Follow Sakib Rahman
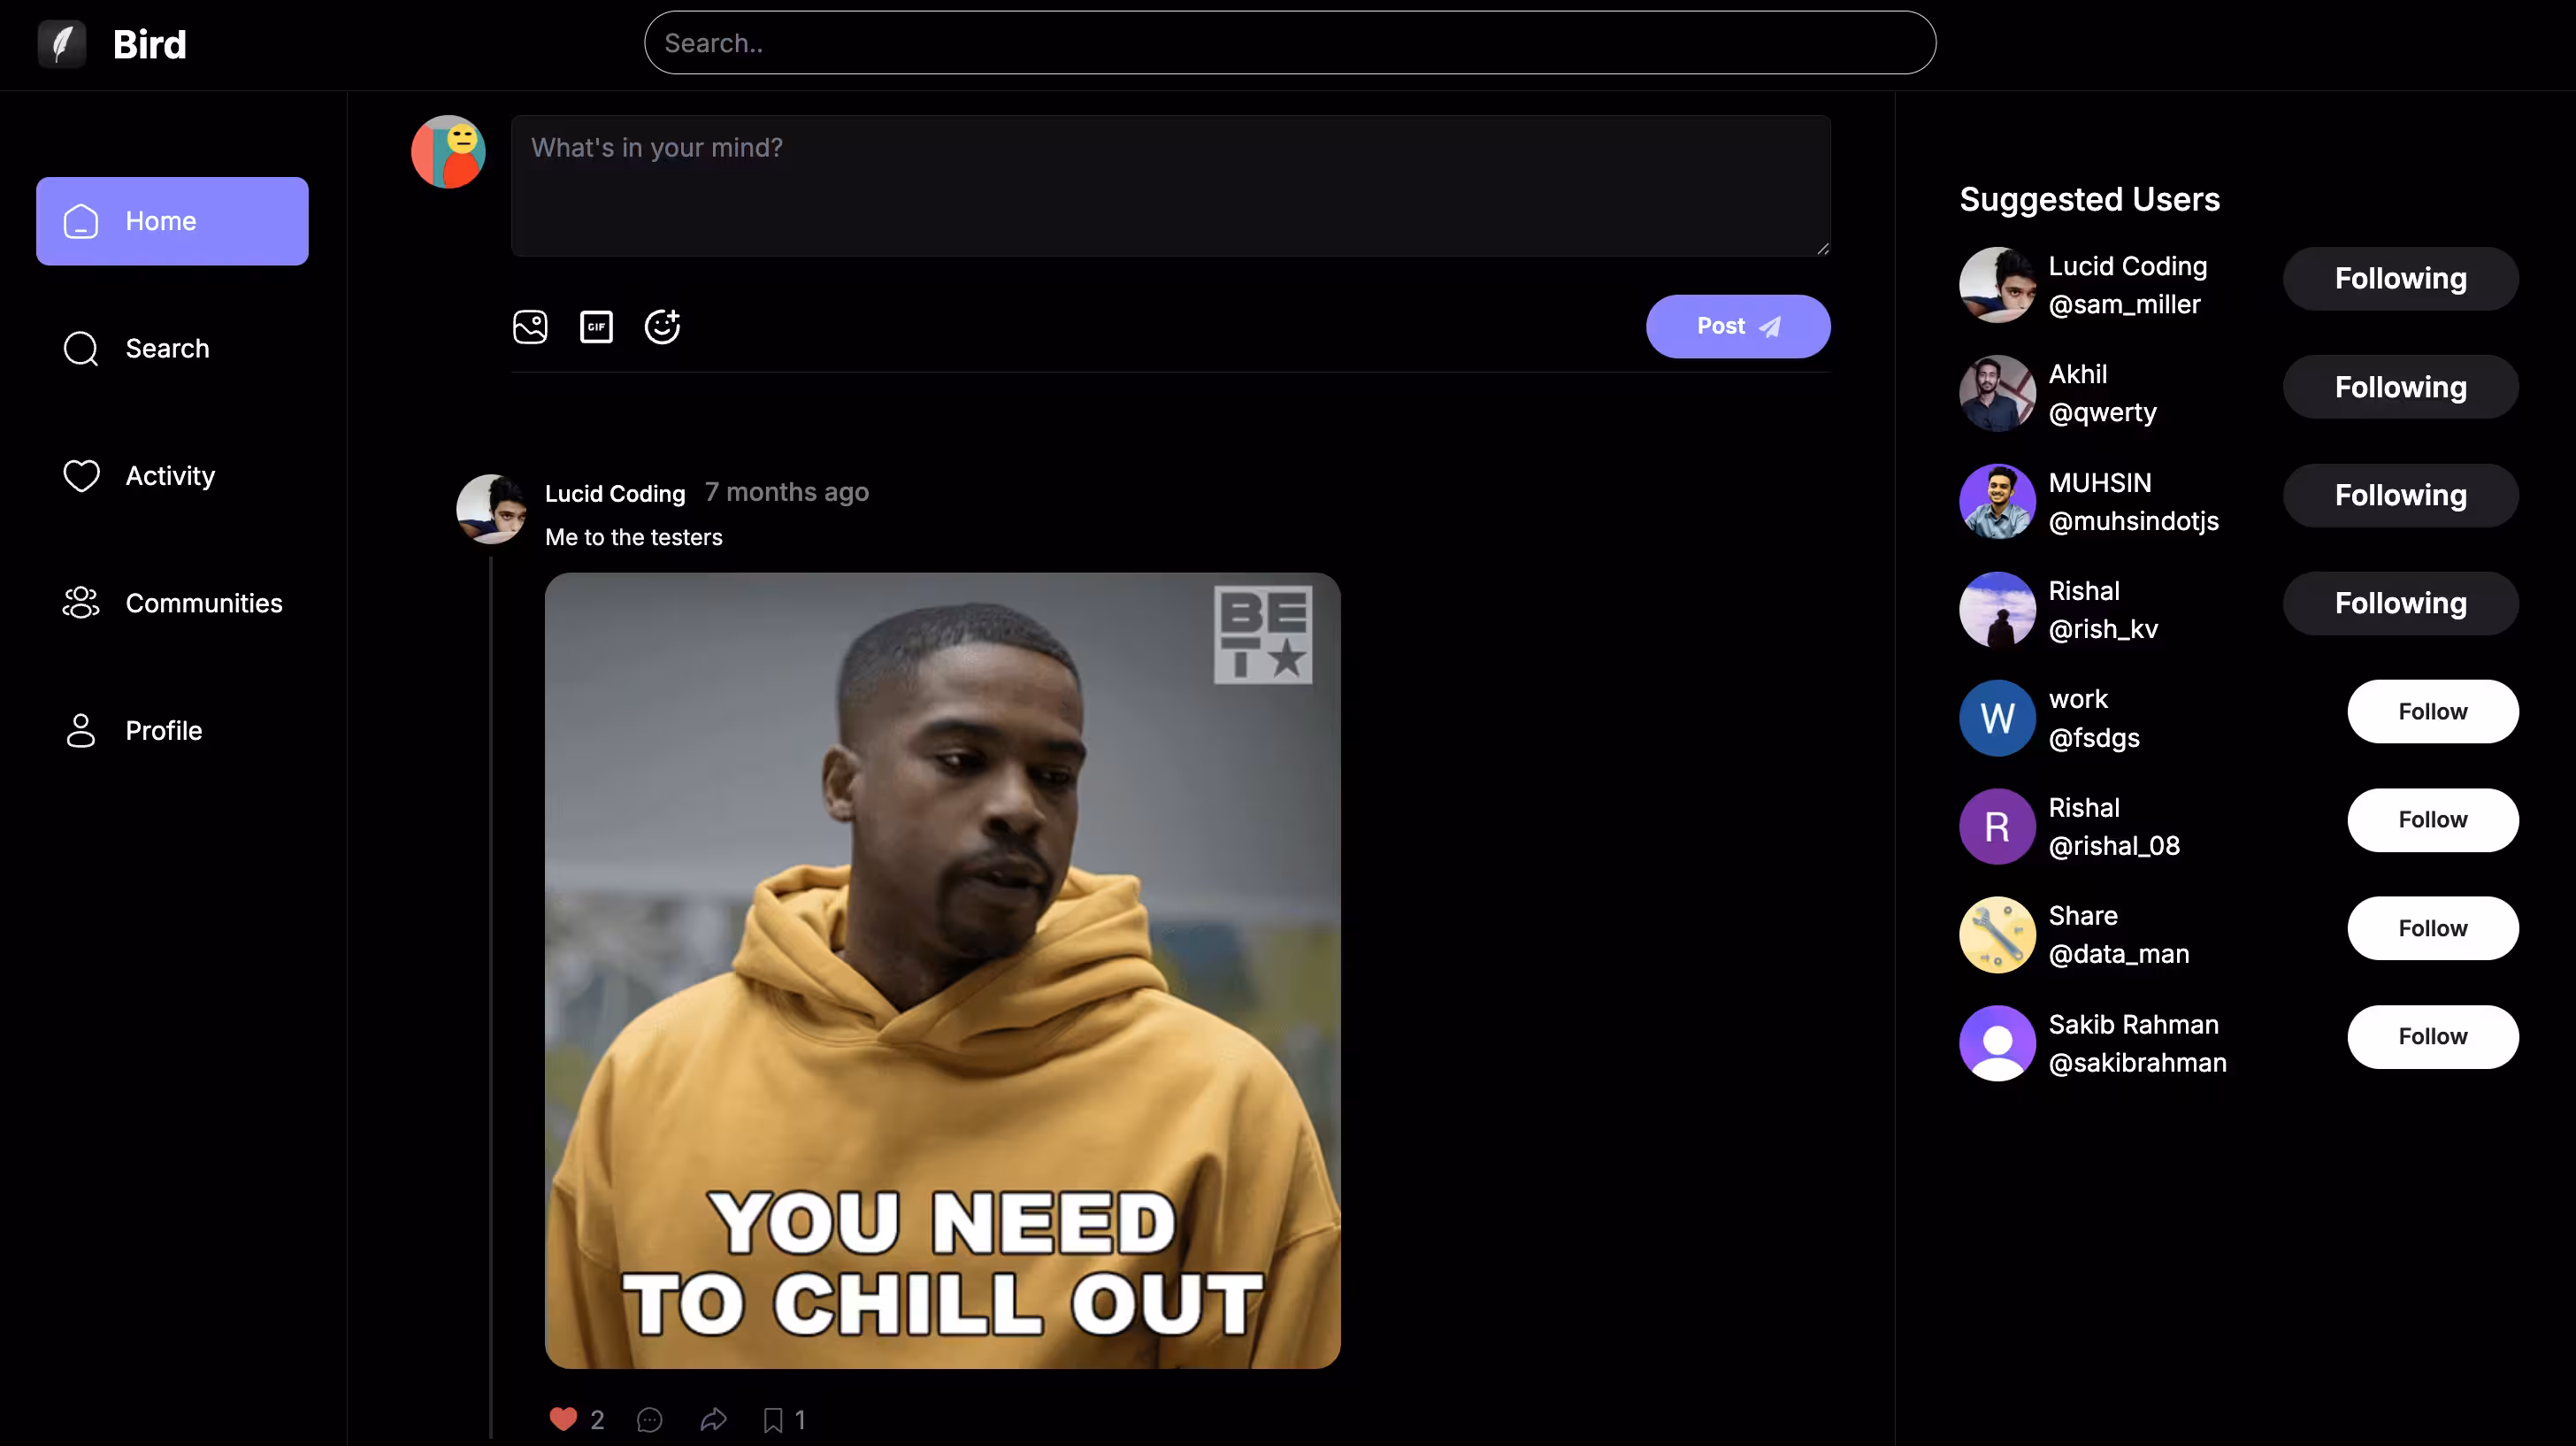The width and height of the screenshot is (2576, 1446). 2432,1037
